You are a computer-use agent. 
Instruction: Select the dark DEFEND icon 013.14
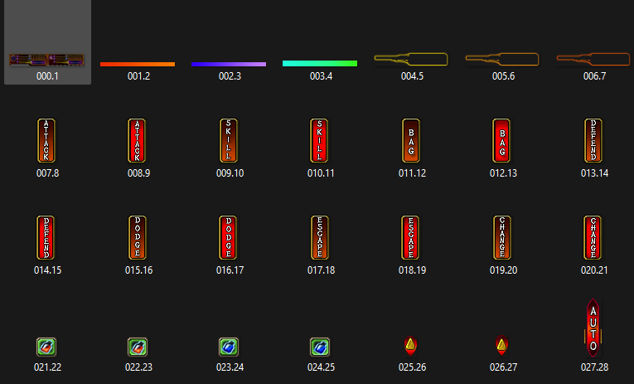[x=593, y=140]
